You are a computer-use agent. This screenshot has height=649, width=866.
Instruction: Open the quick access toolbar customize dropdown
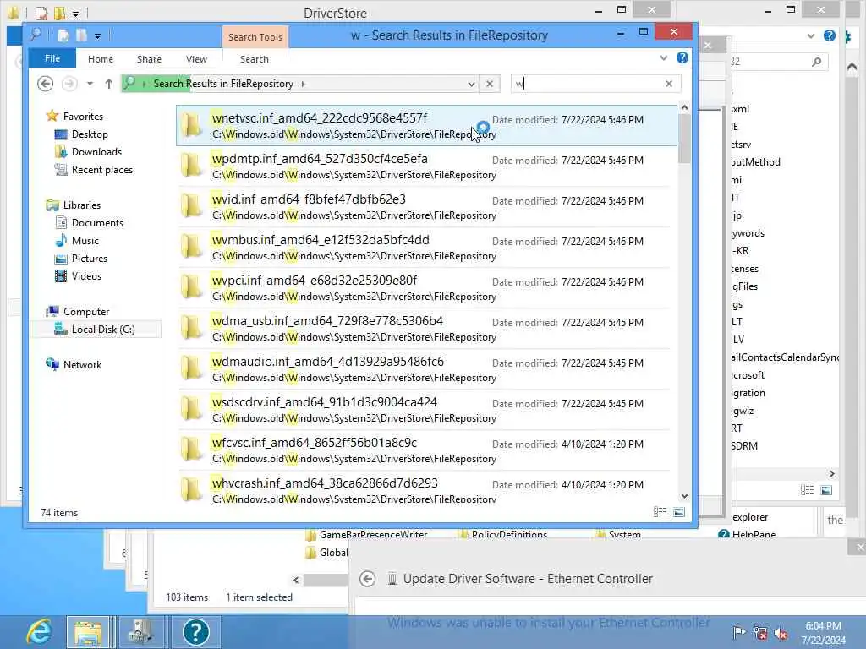point(97,37)
